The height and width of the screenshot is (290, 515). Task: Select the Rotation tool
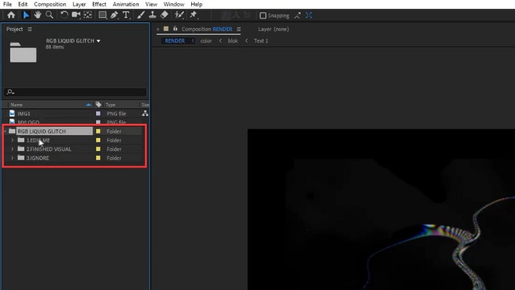(64, 15)
